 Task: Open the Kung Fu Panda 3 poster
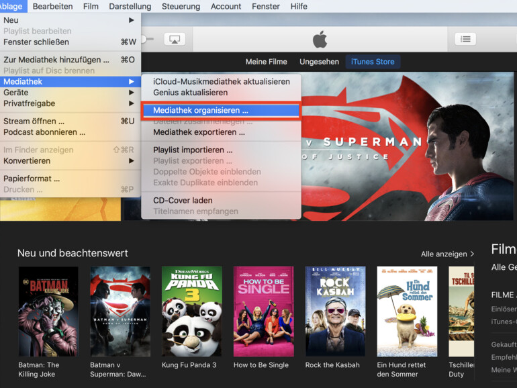pyautogui.click(x=192, y=311)
